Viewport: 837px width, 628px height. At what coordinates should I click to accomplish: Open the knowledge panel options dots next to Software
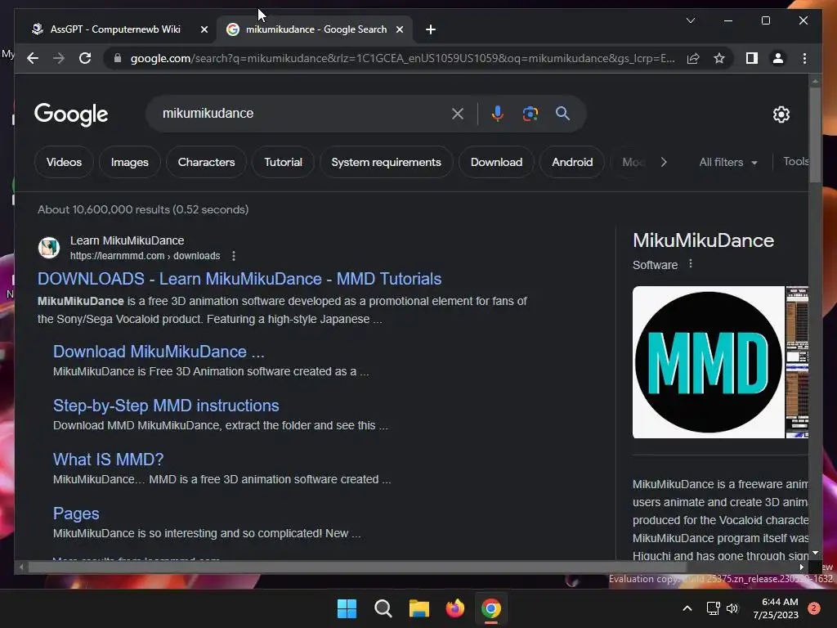click(690, 264)
